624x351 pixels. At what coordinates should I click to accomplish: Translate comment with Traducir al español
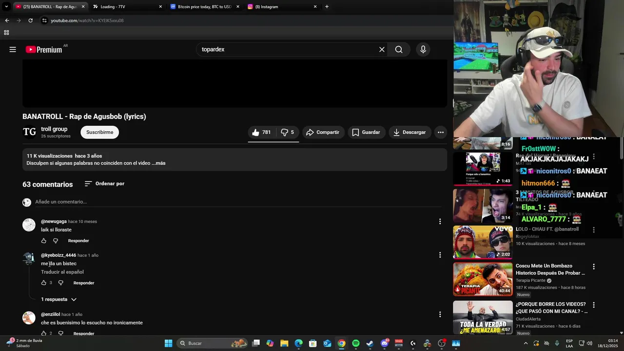62,272
